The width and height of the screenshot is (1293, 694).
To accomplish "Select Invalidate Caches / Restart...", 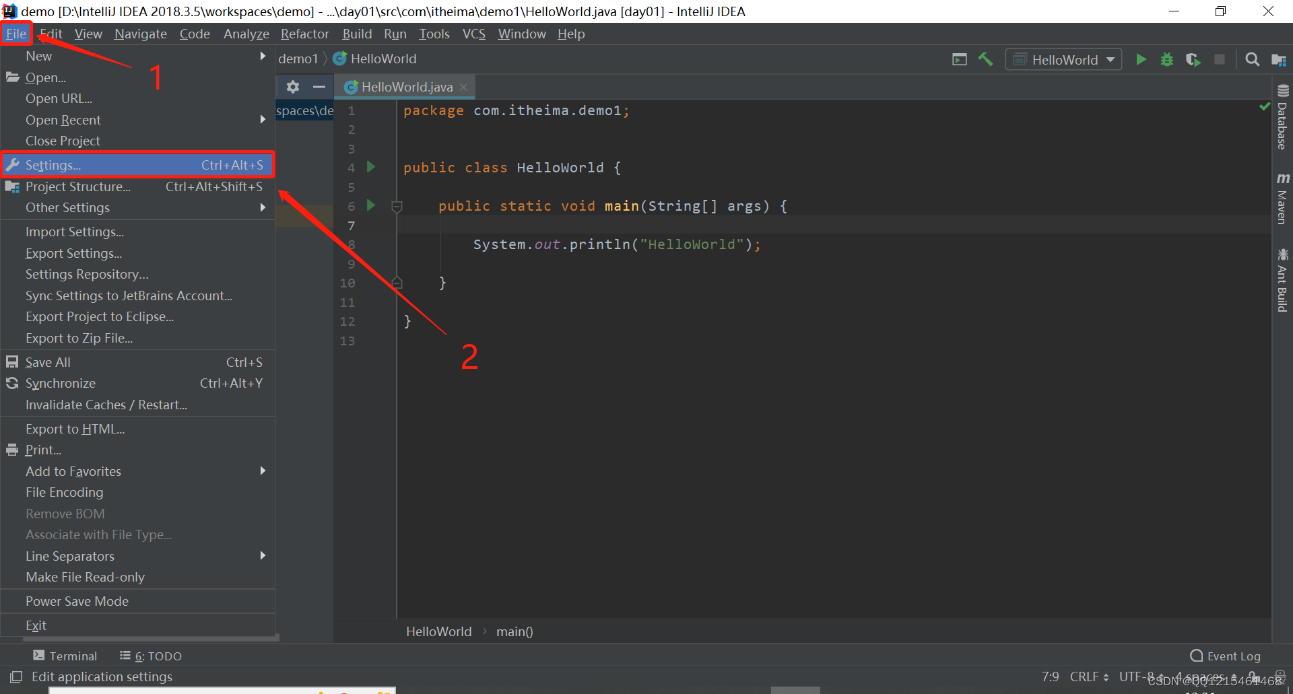I will [137, 405].
